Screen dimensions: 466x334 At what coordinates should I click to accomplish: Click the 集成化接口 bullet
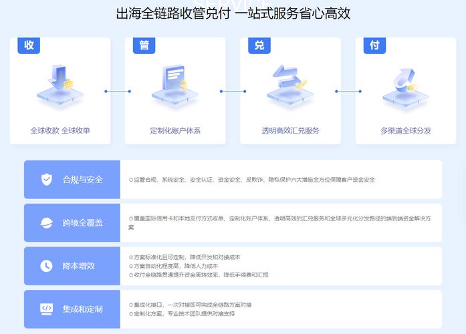click(x=190, y=305)
